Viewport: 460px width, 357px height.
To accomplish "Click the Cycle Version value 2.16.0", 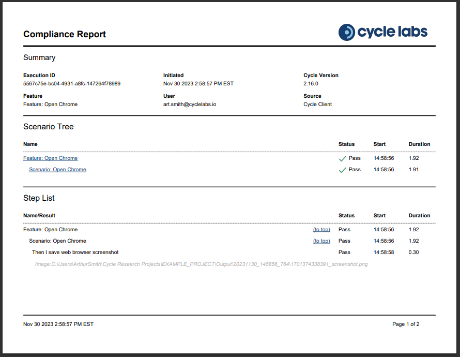I will 311,84.
